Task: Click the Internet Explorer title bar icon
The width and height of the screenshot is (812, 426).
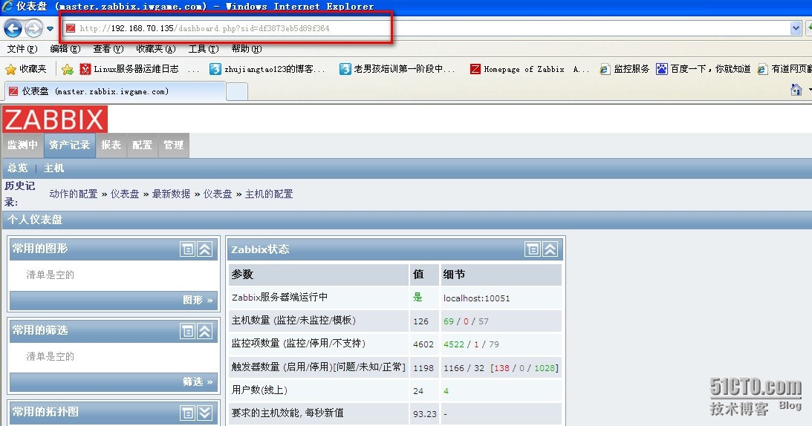Action: click(7, 6)
